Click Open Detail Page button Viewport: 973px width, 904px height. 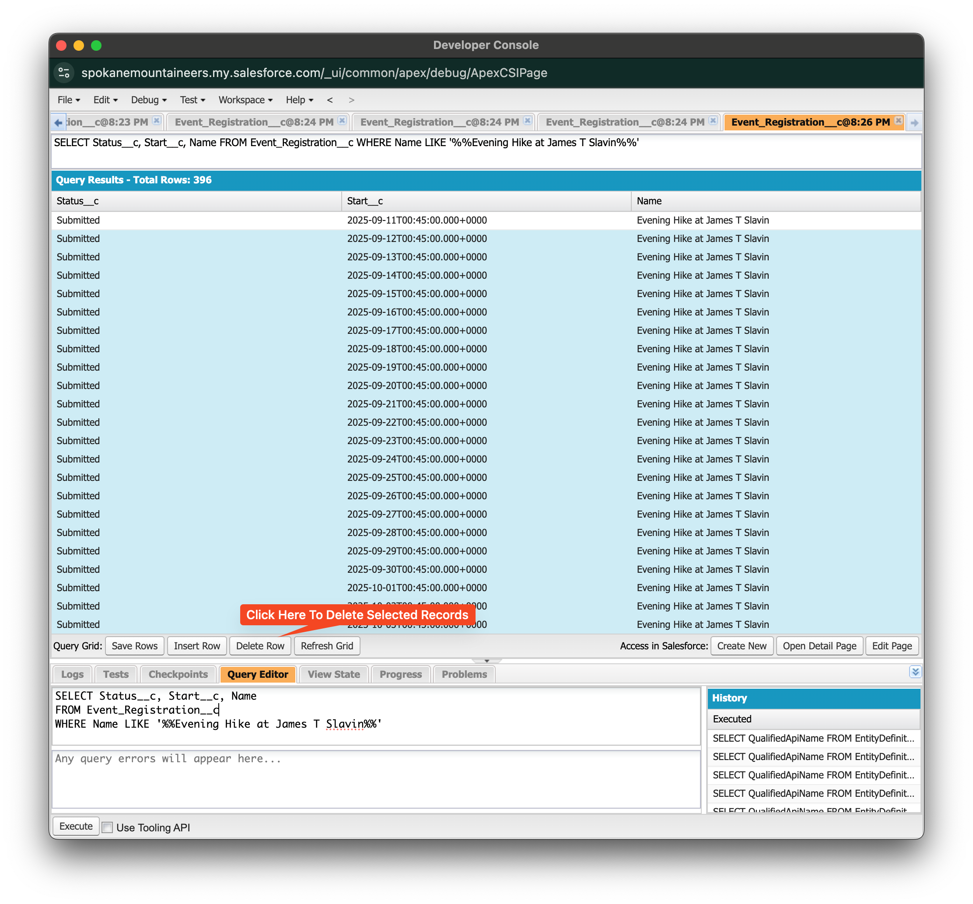point(819,646)
